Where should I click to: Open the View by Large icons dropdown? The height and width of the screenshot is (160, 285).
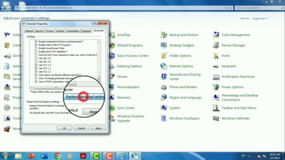(260, 18)
